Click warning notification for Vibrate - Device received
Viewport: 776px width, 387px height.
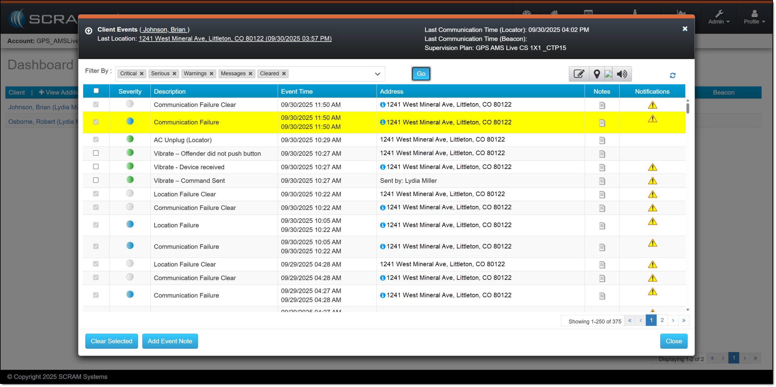click(x=652, y=167)
